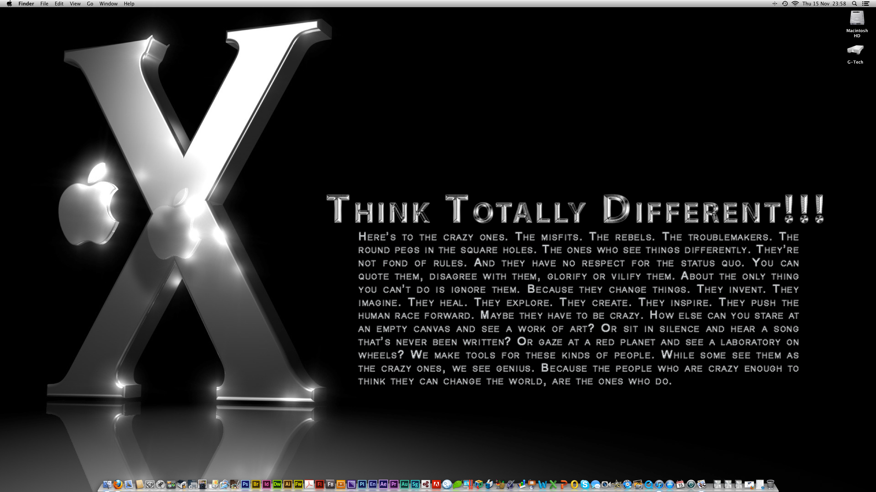Open the Help menu
Viewport: 876px width, 492px height.
coord(129,3)
